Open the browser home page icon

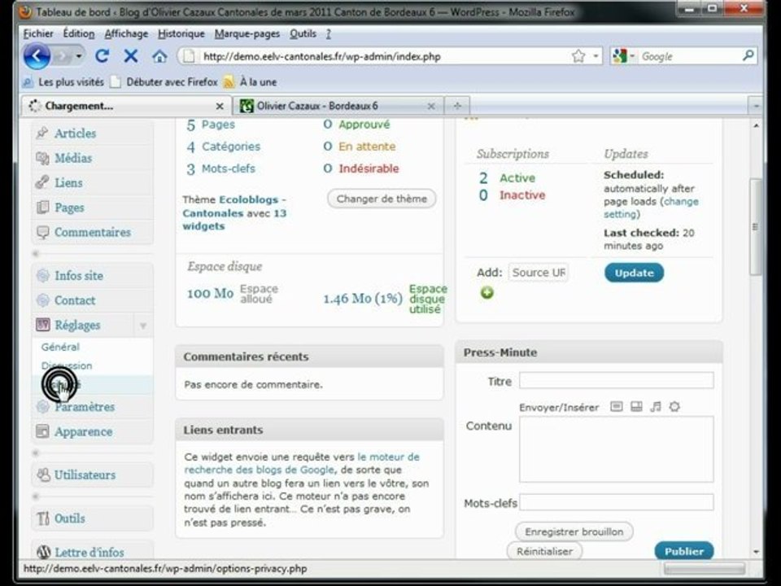pos(159,56)
